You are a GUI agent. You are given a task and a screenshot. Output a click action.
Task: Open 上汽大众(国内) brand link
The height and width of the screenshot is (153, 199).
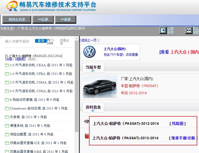point(115,49)
